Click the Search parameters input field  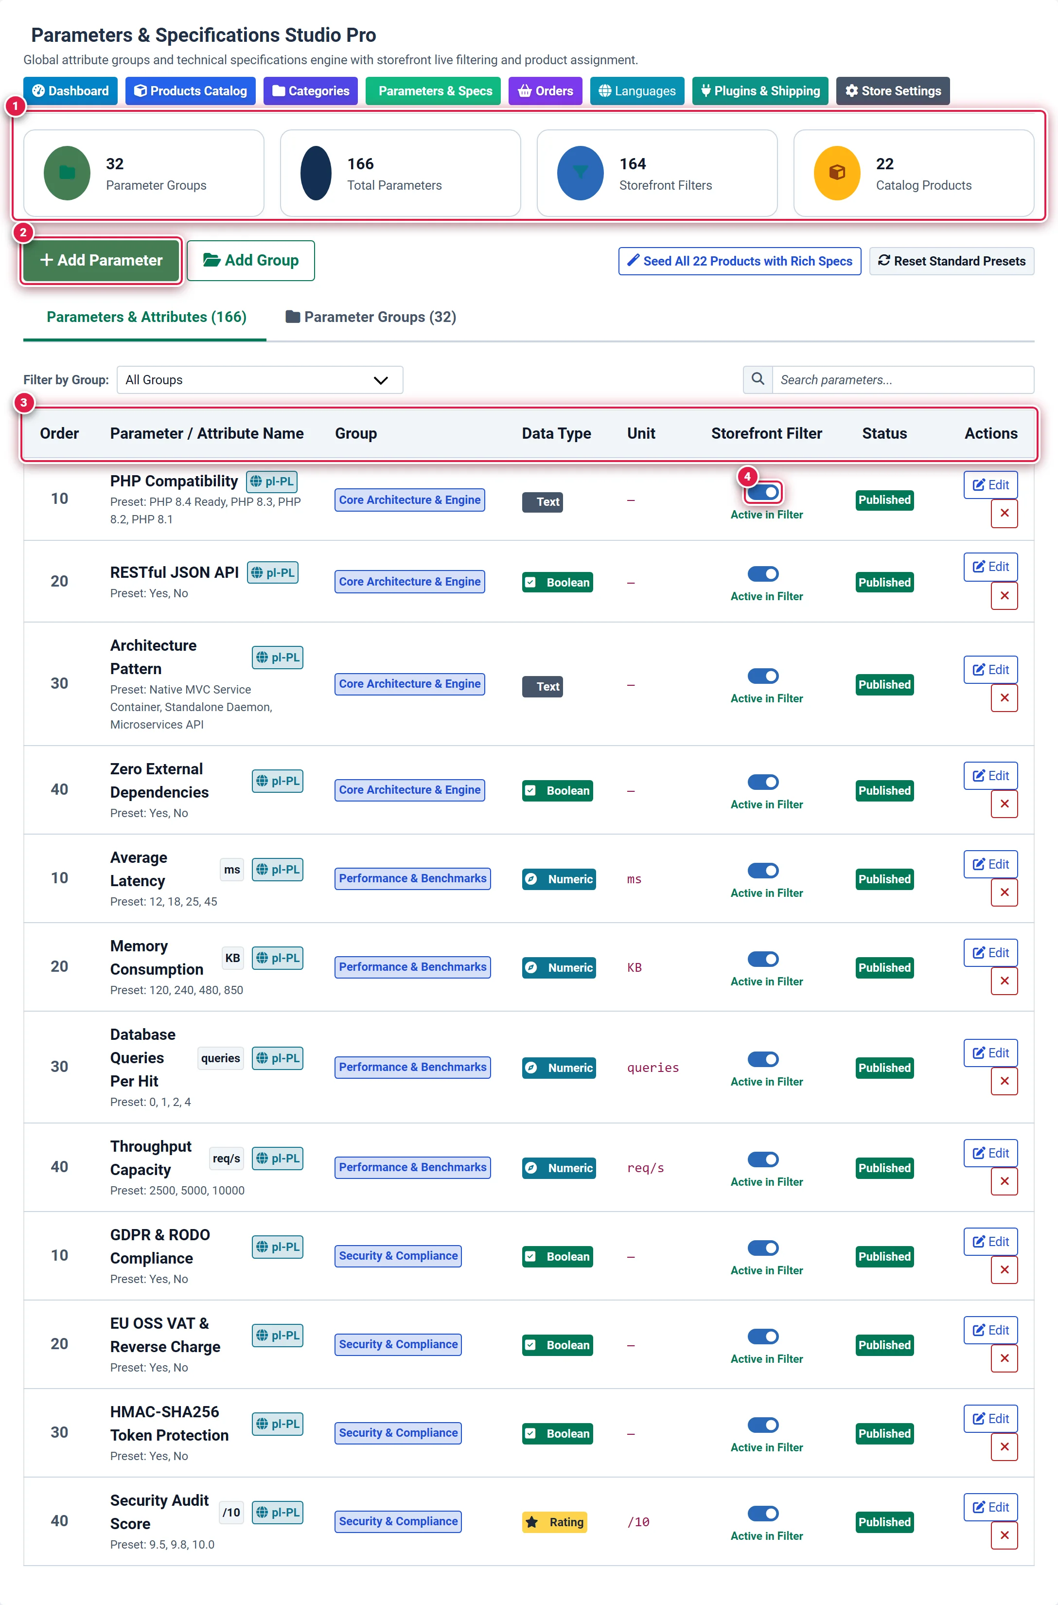(903, 379)
